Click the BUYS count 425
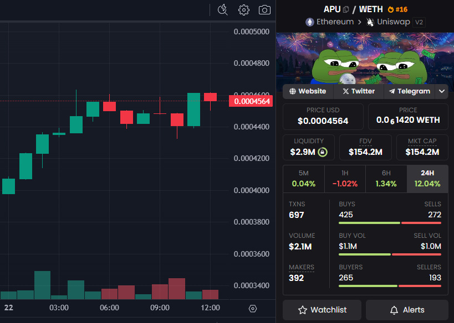 [x=346, y=215]
